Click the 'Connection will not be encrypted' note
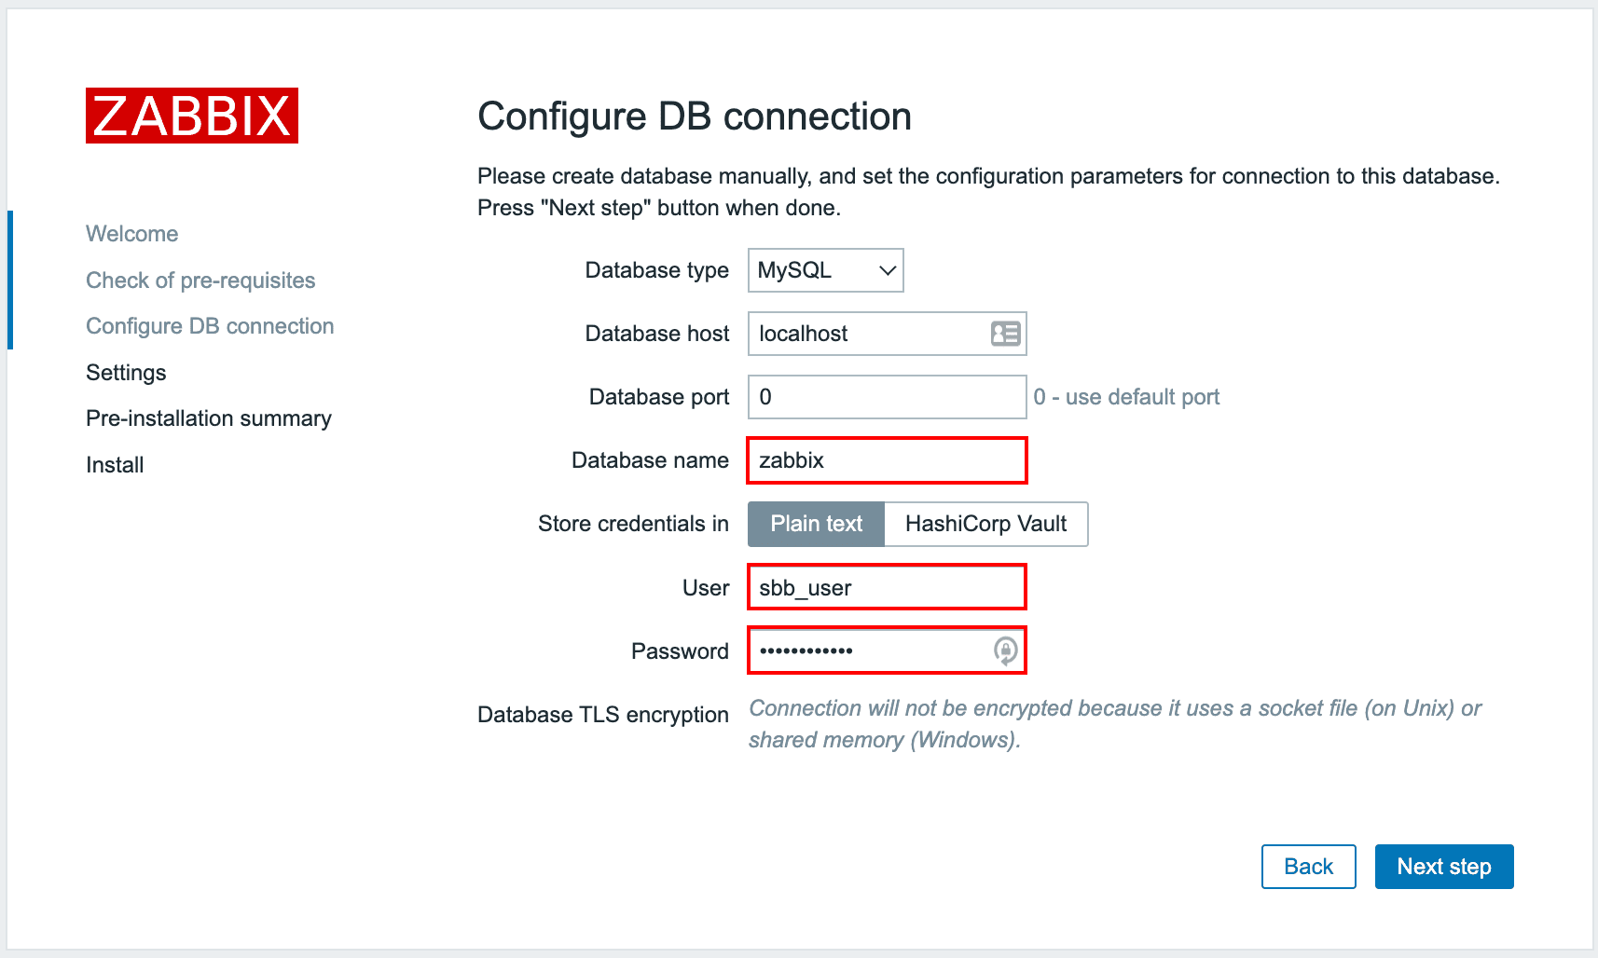1598x958 pixels. tap(1115, 724)
